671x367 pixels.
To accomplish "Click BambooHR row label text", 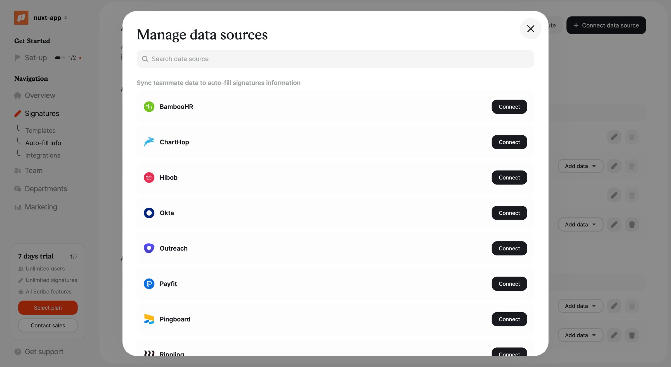I will pyautogui.click(x=176, y=107).
